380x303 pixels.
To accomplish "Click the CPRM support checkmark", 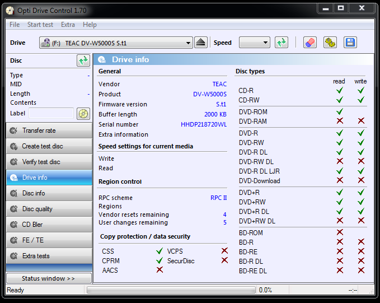I will pos(159,260).
